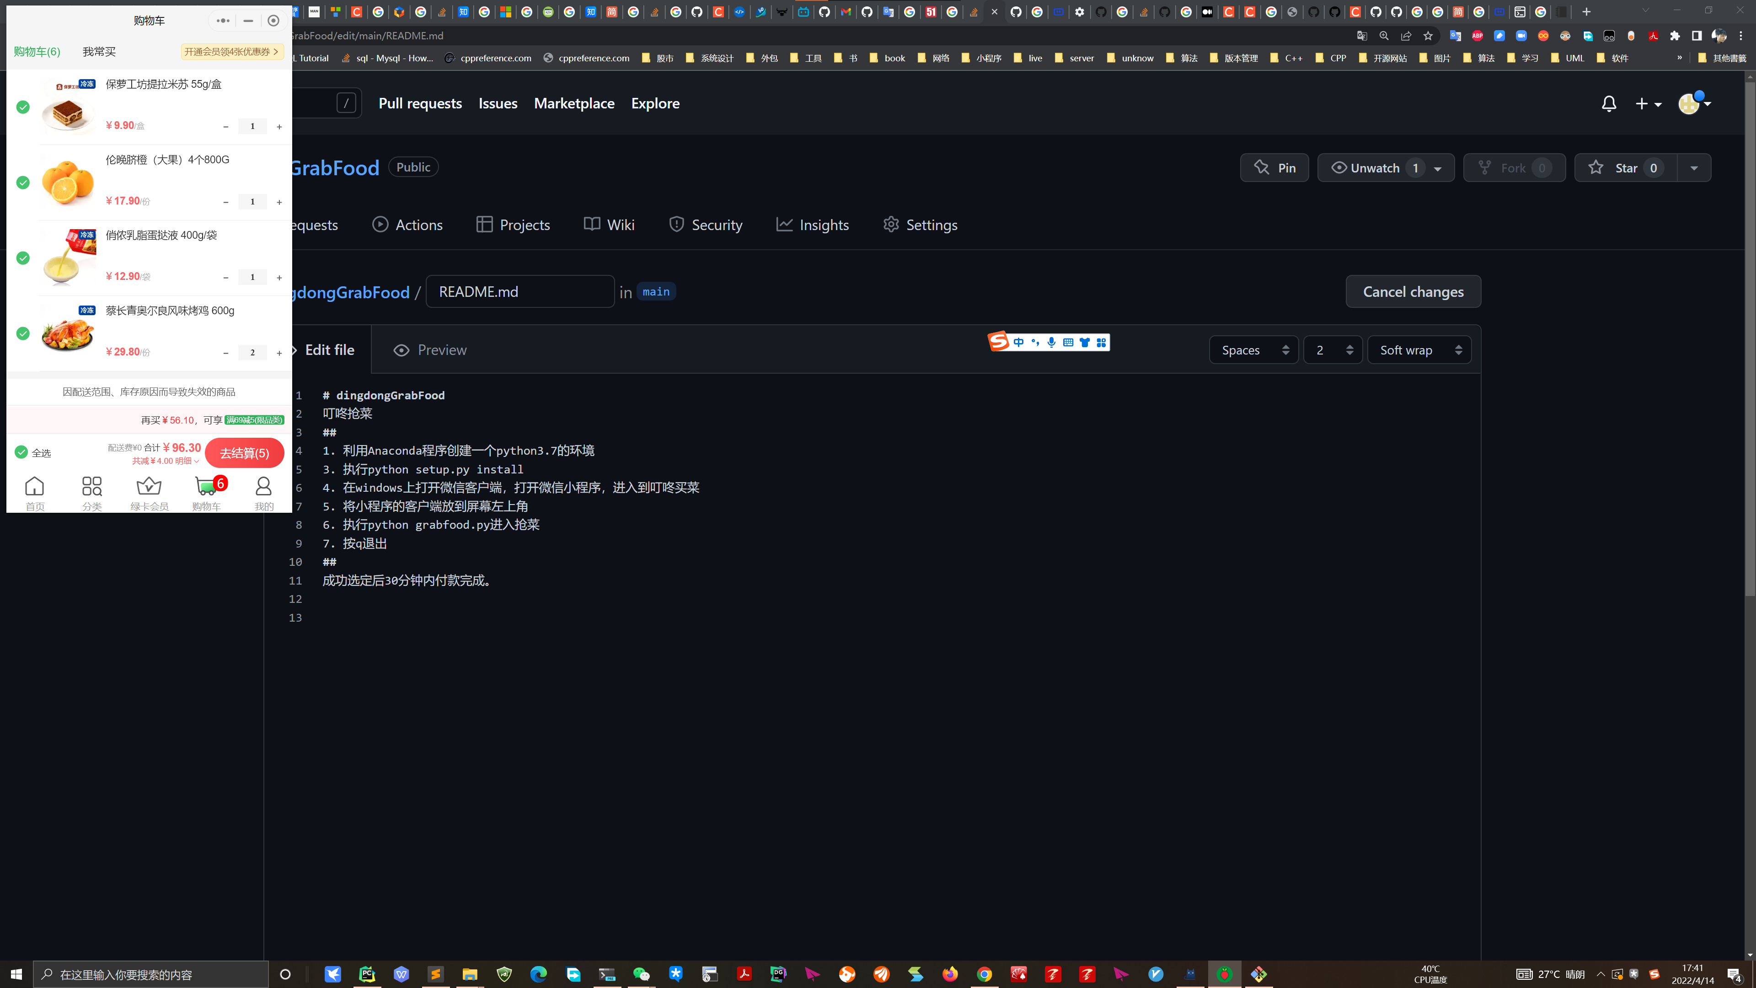Open Firefox from the taskbar

tap(950, 974)
